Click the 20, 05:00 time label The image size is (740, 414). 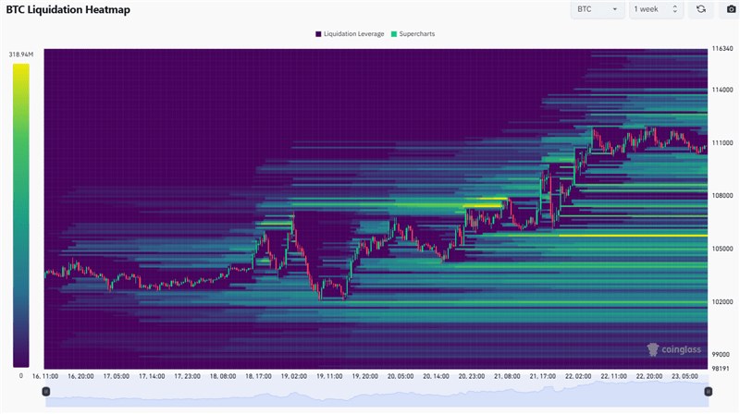tap(401, 376)
